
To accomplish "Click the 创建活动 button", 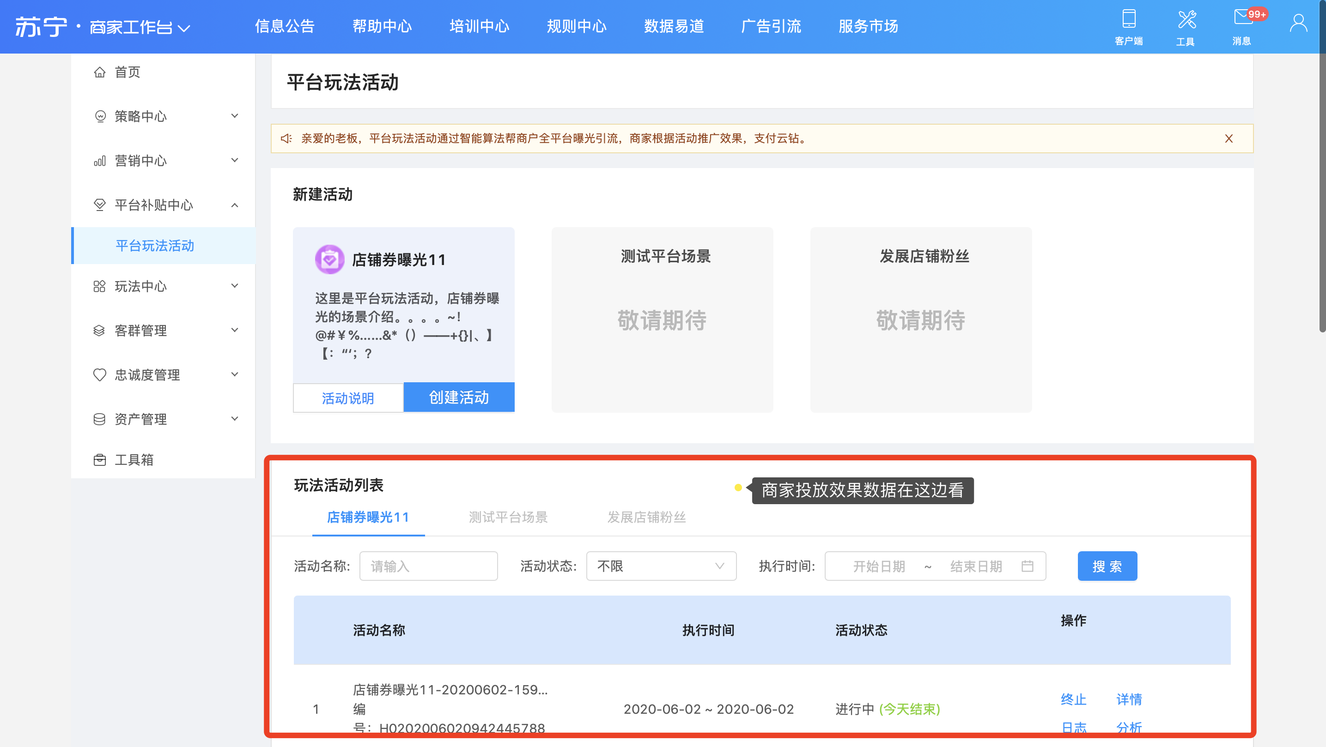I will coord(459,397).
